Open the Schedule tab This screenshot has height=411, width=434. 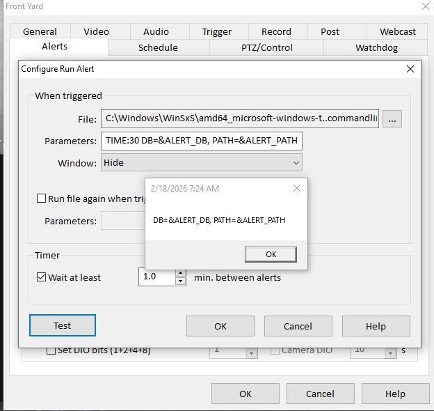tap(158, 47)
